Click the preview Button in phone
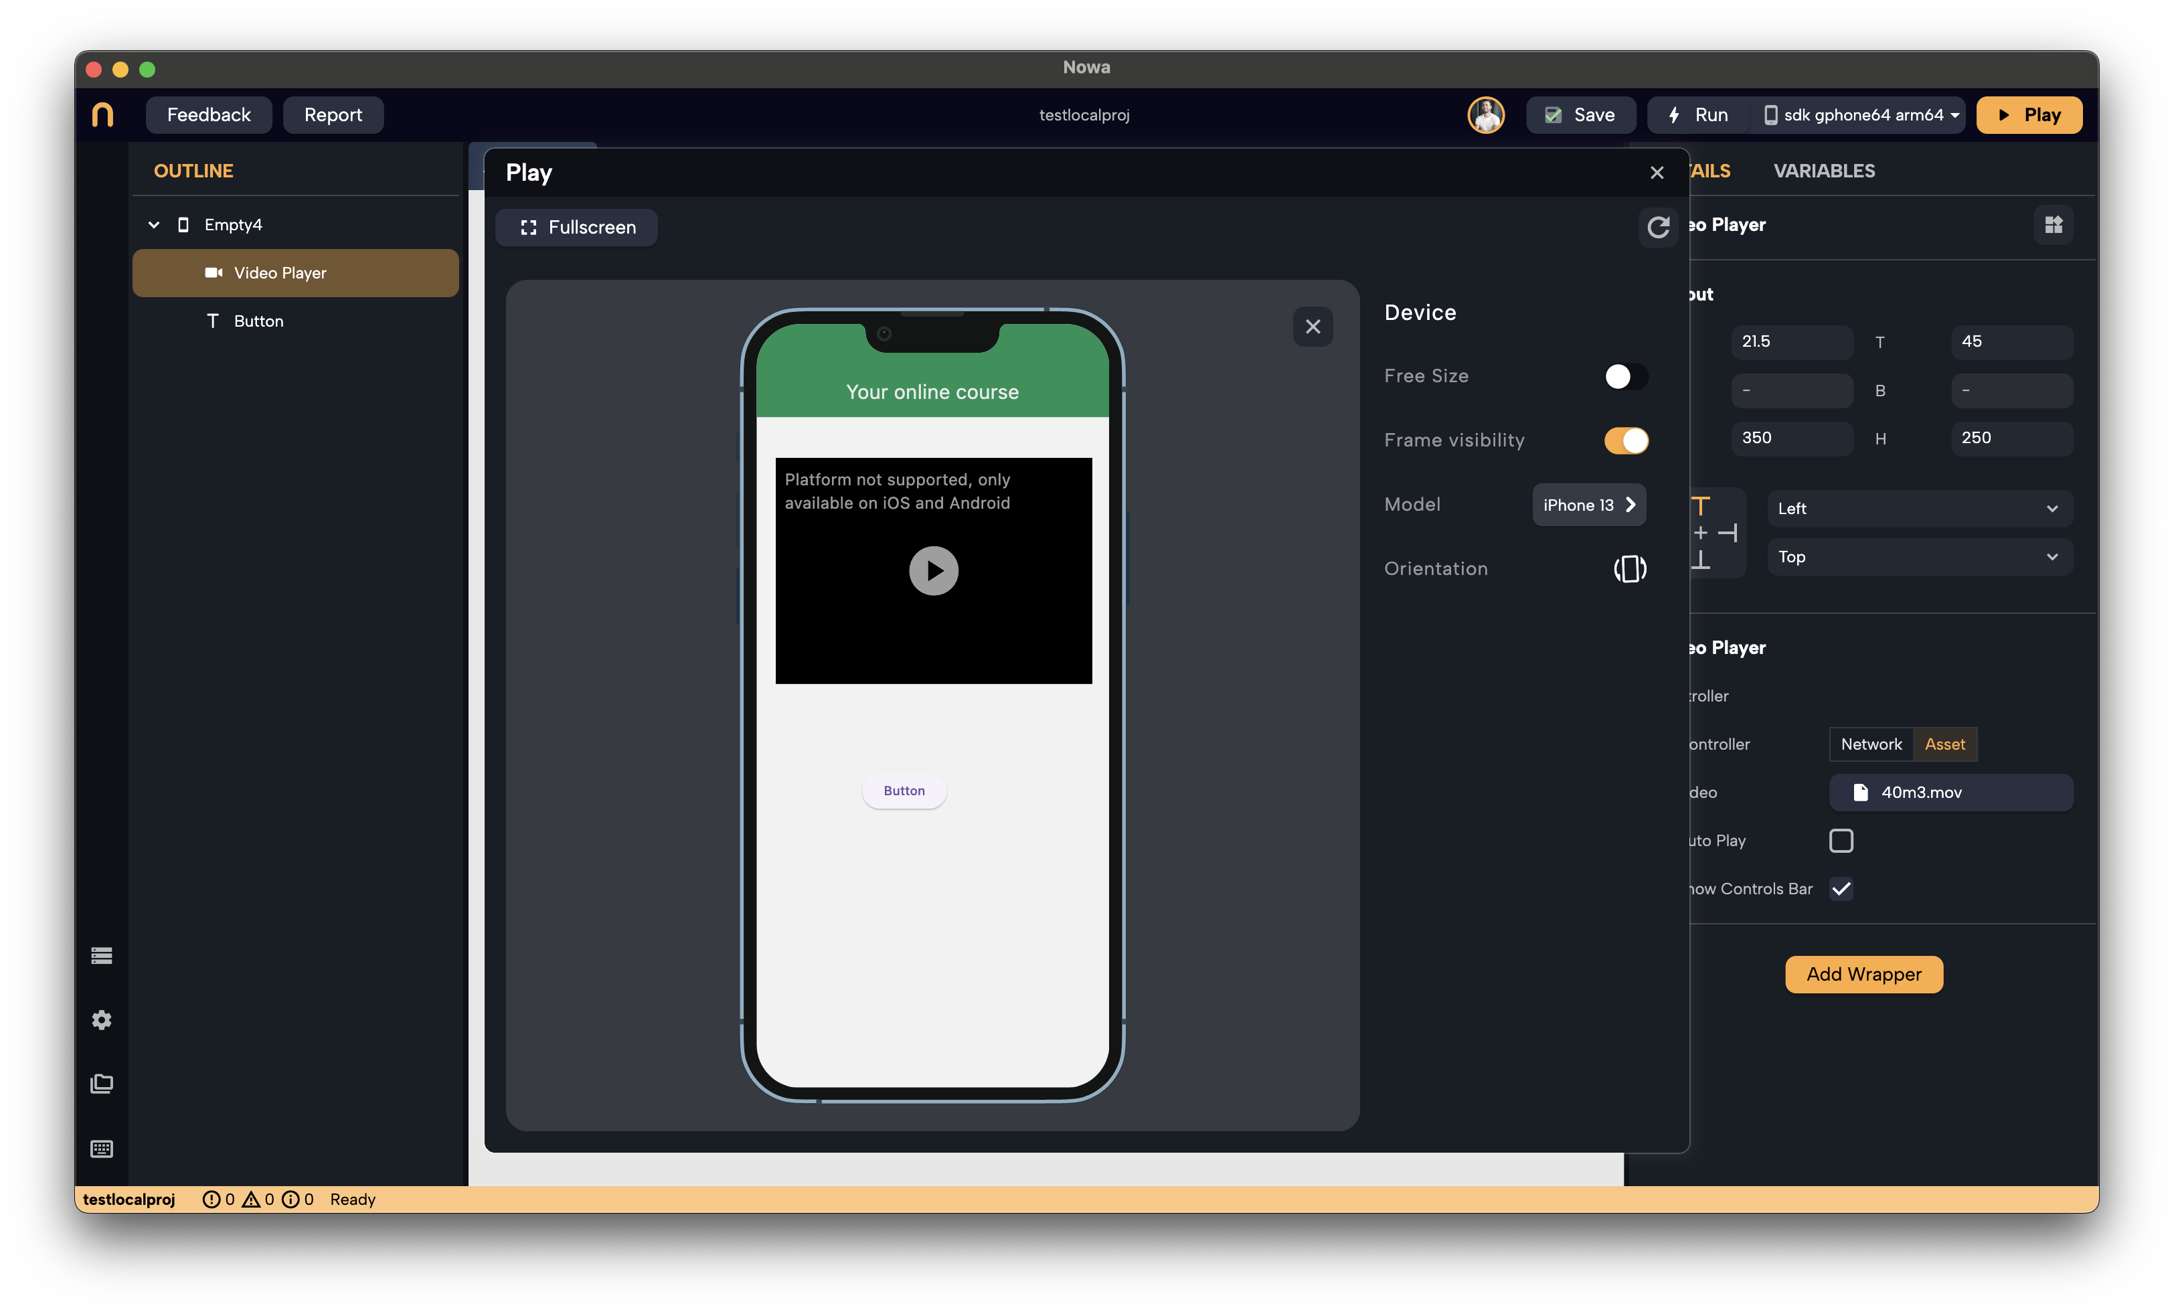Image resolution: width=2174 pixels, height=1312 pixels. click(x=904, y=791)
